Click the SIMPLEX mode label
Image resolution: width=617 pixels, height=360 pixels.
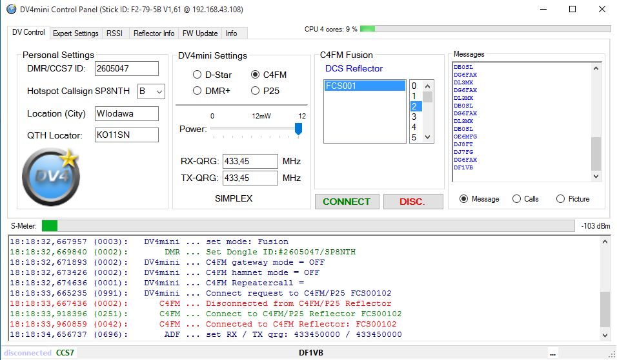pyautogui.click(x=234, y=198)
